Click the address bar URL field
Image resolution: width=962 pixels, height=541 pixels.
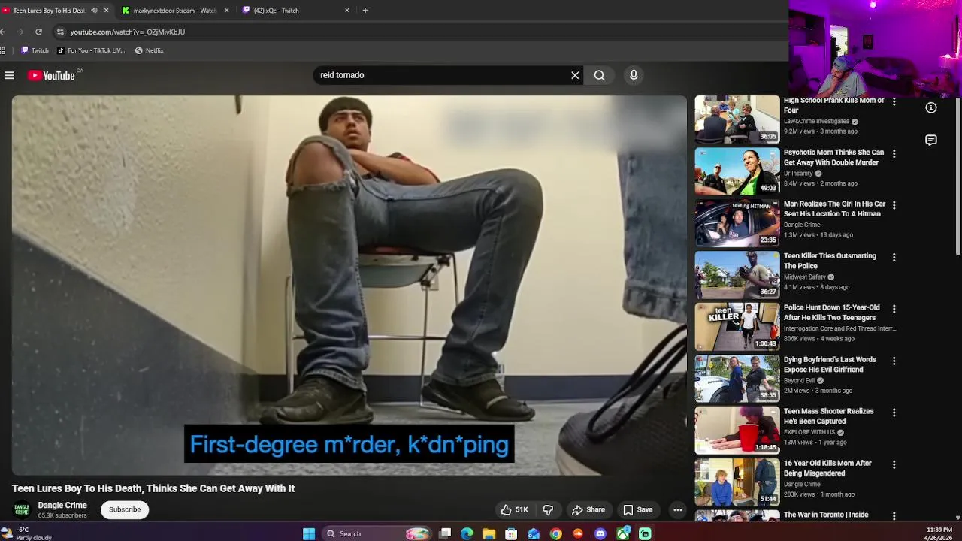click(421, 32)
